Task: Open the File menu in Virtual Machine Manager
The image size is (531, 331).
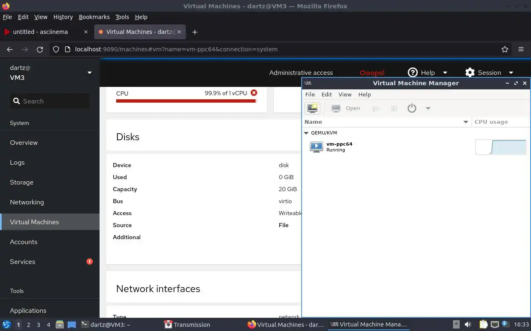Action: 310,94
